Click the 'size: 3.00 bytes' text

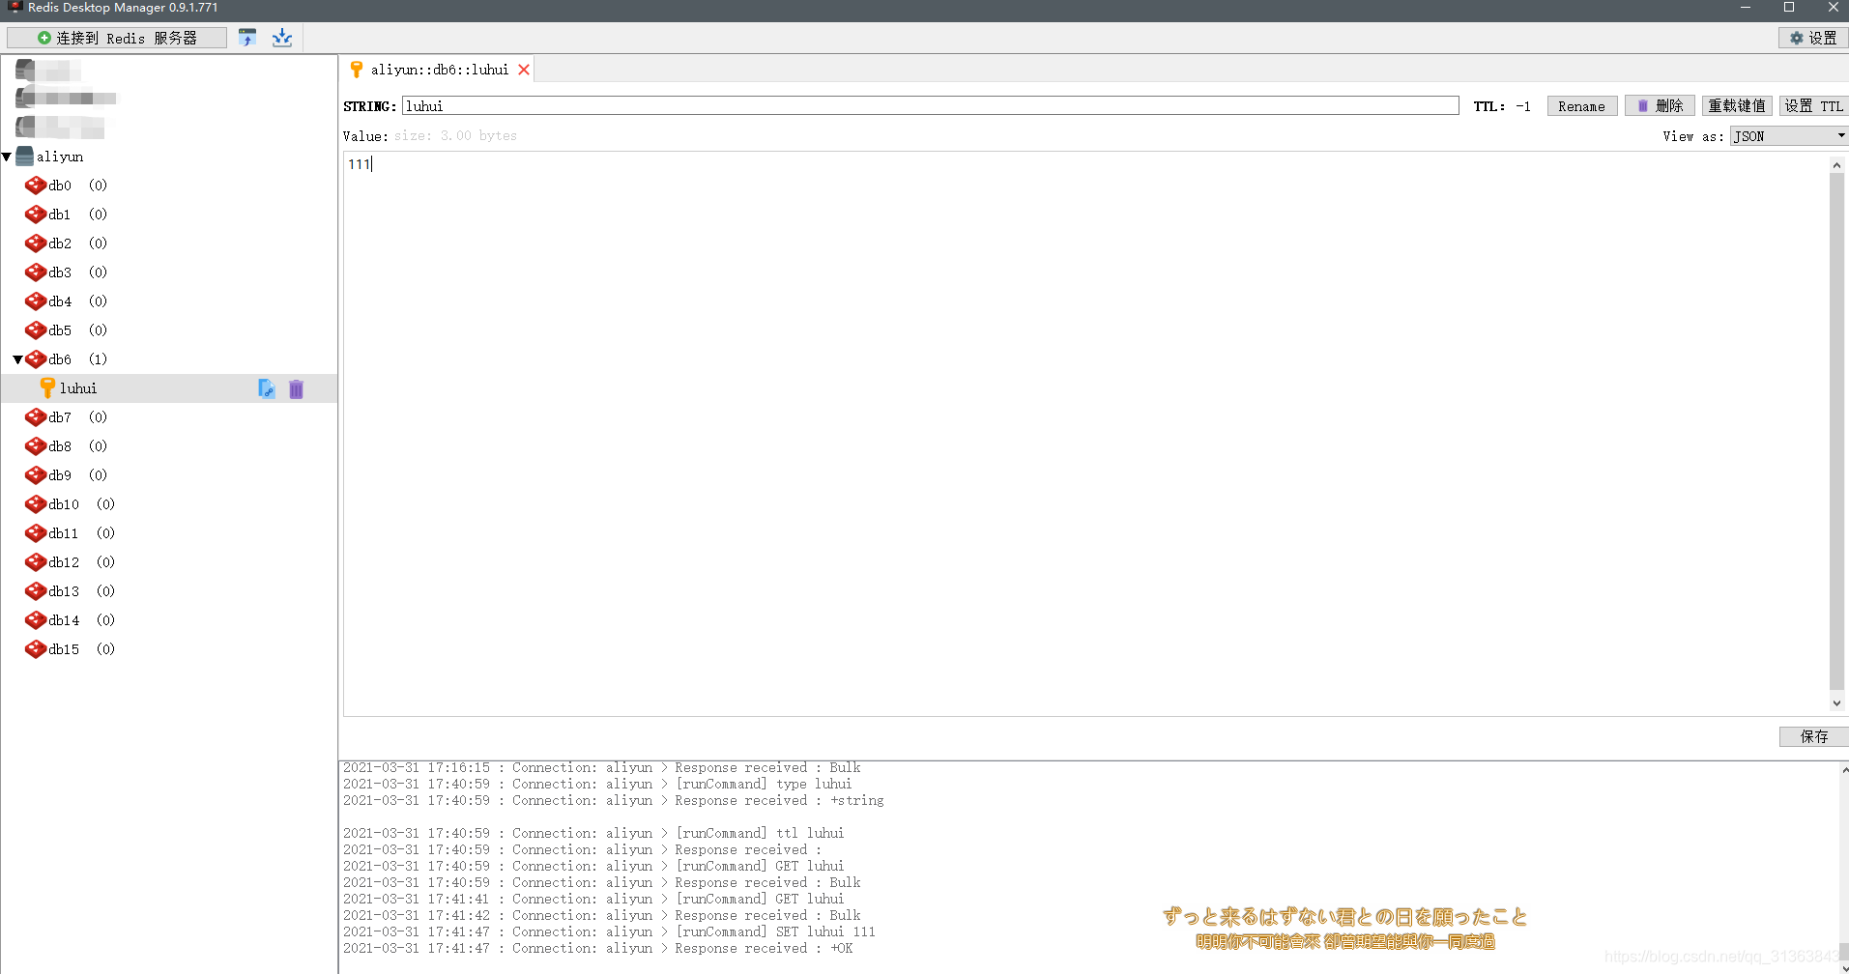tap(455, 136)
